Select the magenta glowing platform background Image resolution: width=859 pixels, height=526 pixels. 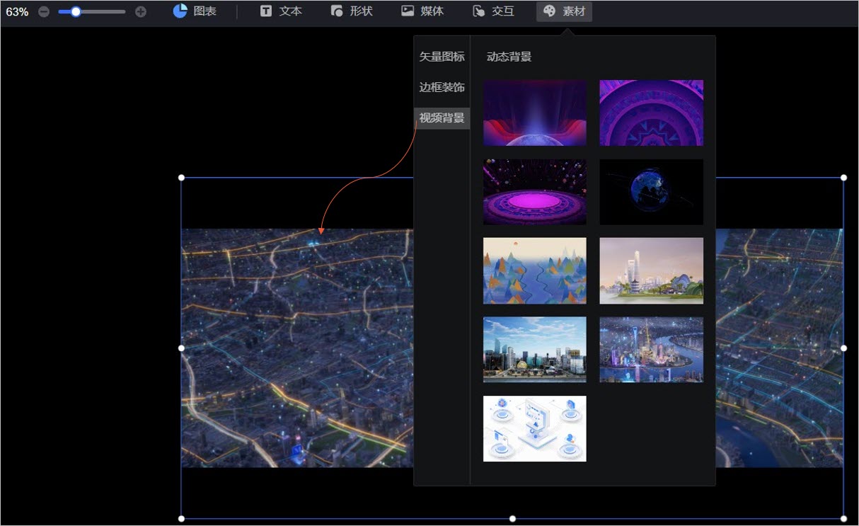[x=534, y=192]
